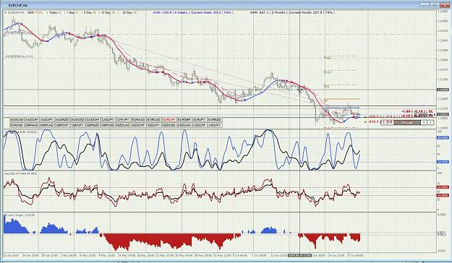Switch chart to EURNZD pair

point(215,119)
